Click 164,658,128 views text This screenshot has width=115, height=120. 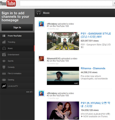coord(90,110)
